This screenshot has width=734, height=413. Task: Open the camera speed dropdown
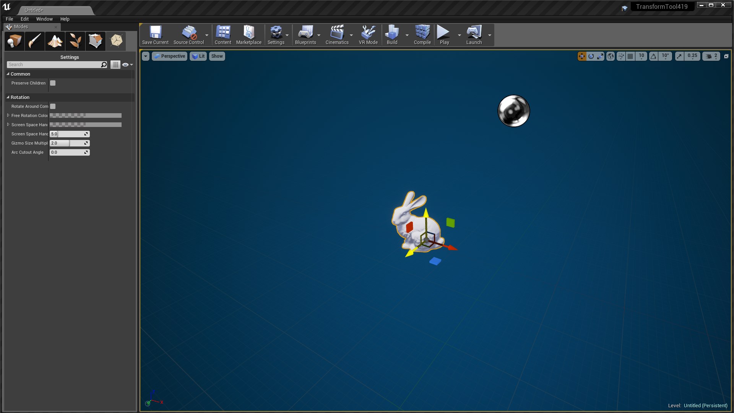pos(711,56)
